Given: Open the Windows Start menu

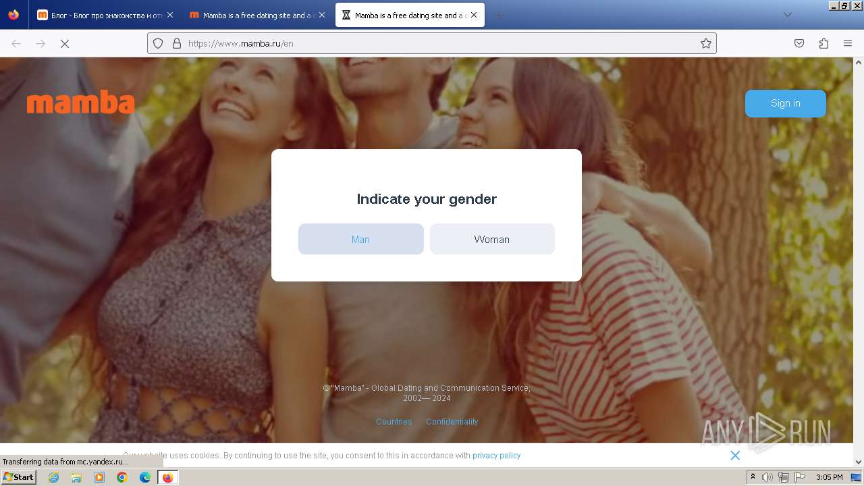Looking at the screenshot, I should coord(19,477).
